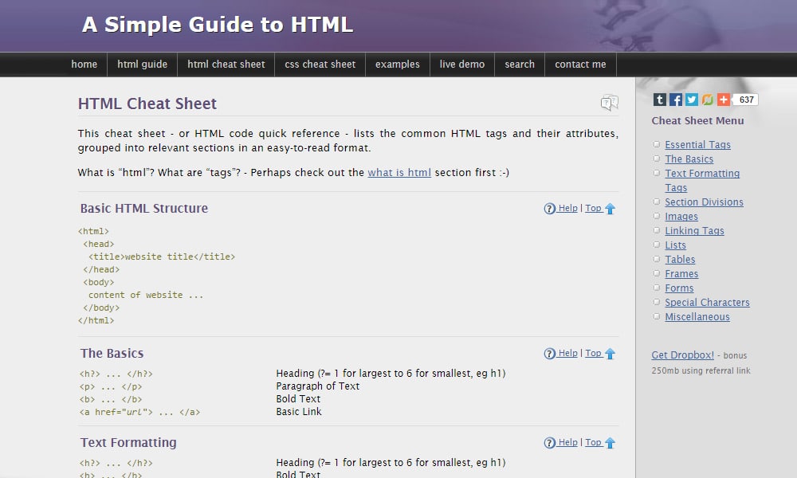Viewport: 797px width, 478px height.
Task: Open more sharing options plus icon
Action: click(x=724, y=100)
